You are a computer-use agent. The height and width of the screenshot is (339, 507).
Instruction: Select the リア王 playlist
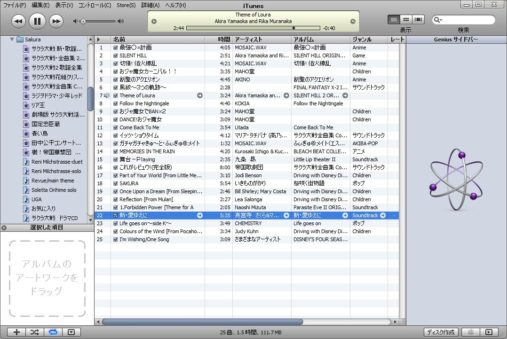click(38, 105)
